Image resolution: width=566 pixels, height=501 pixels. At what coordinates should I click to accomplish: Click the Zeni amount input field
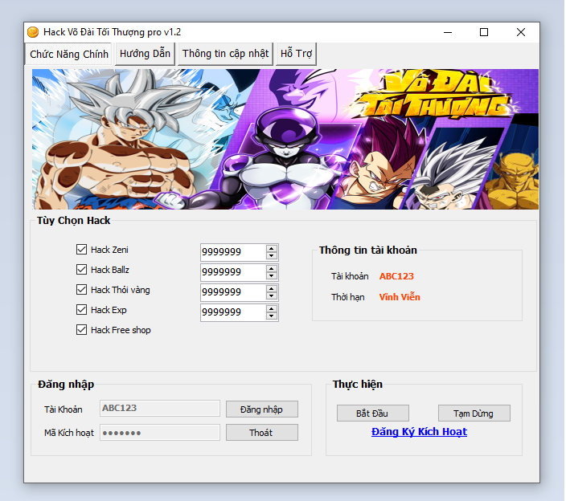232,252
